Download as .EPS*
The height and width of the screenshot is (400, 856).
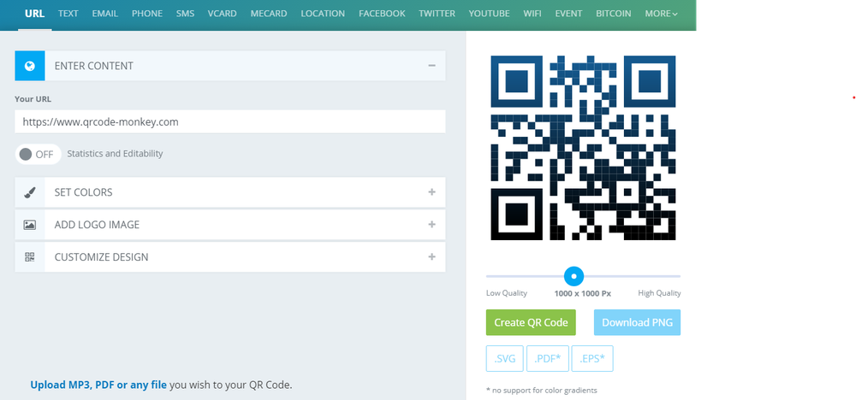(592, 359)
